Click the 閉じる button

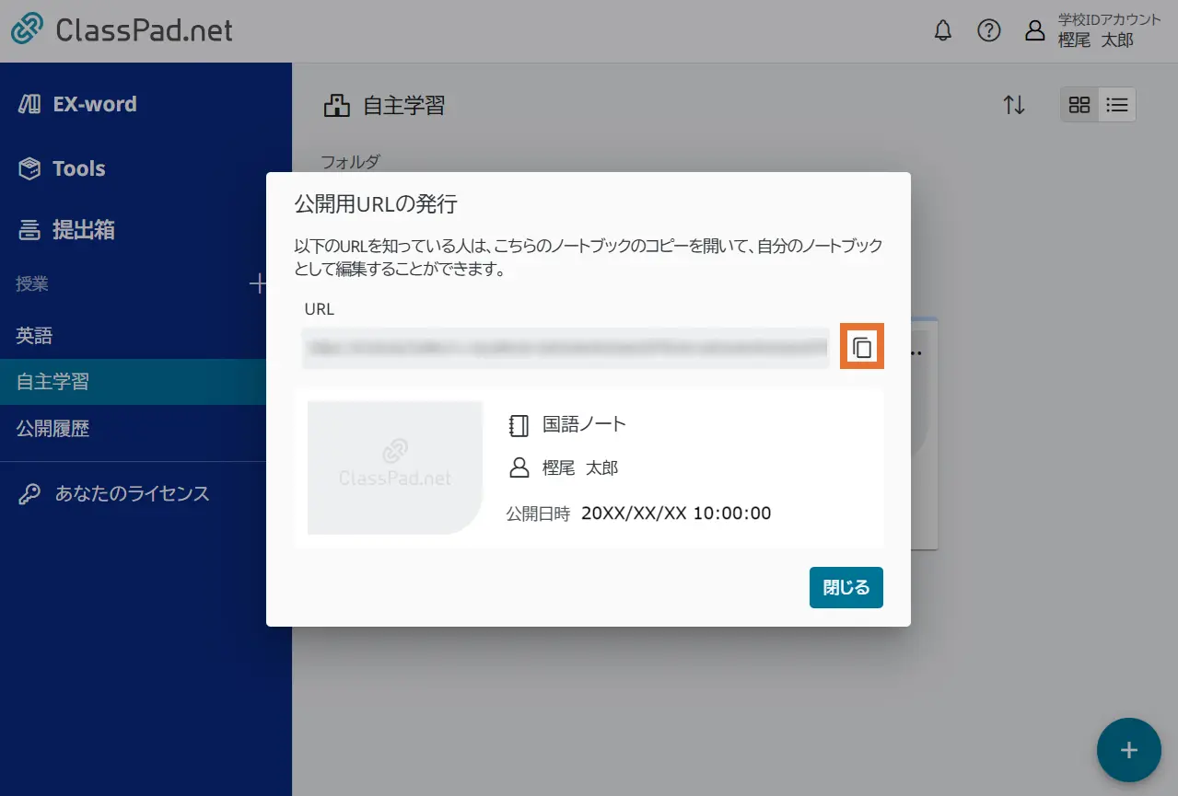[846, 587]
